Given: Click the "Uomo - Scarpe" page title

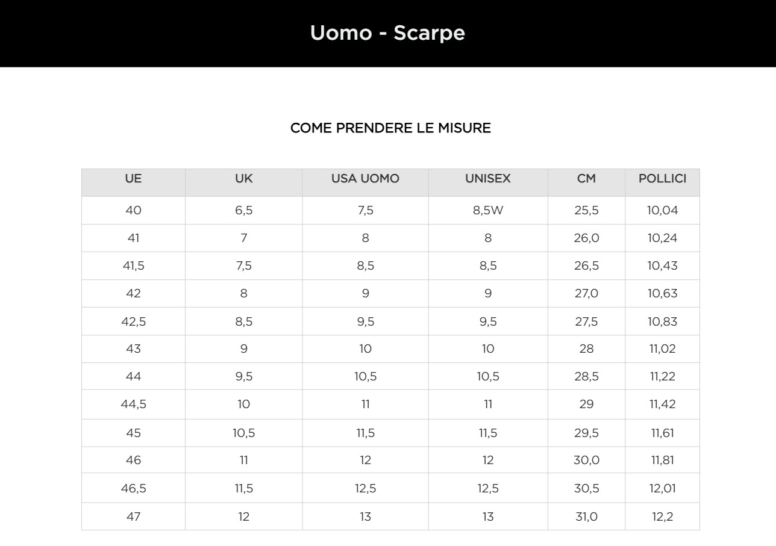Looking at the screenshot, I should [x=387, y=33].
